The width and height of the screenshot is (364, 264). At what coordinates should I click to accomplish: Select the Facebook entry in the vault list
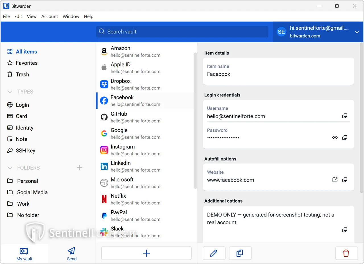click(x=145, y=101)
